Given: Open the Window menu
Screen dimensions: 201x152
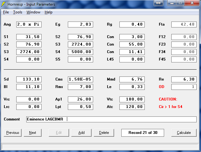Looking at the screenshot, I should pyautogui.click(x=33, y=12).
